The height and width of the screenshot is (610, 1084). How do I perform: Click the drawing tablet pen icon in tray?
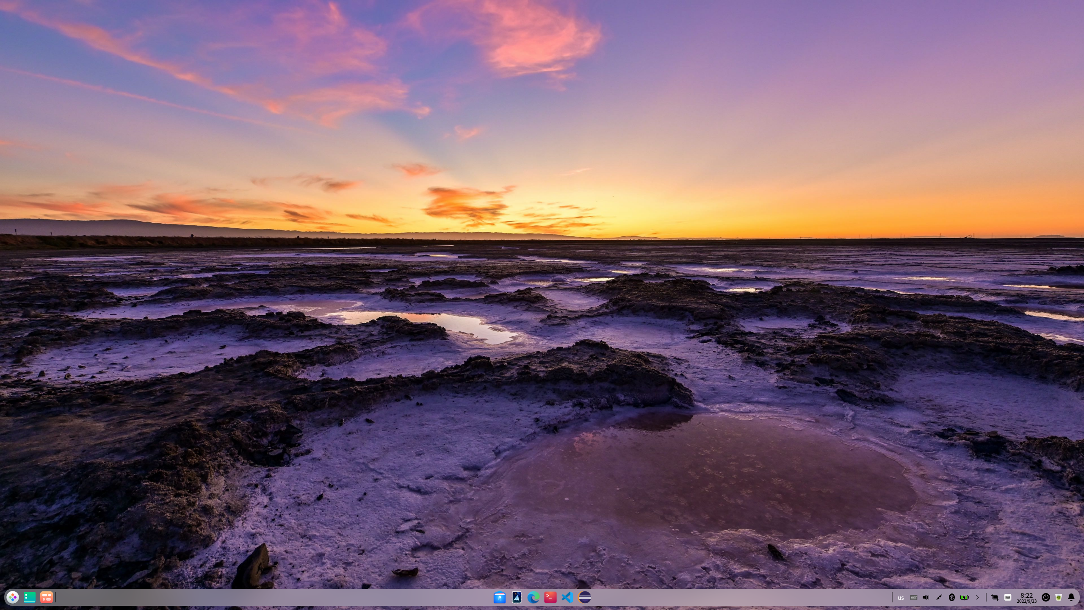tap(939, 597)
